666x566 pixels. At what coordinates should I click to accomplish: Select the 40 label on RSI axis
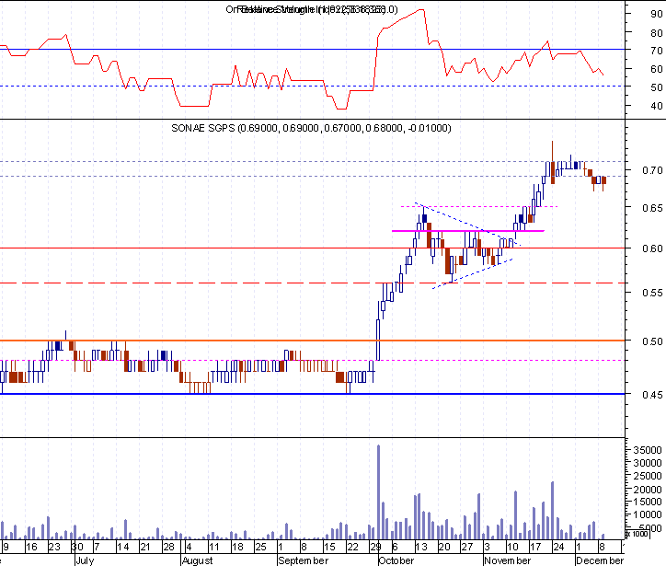656,106
